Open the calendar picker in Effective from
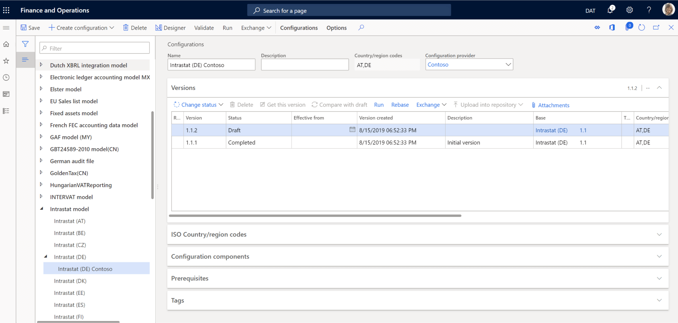 point(352,130)
